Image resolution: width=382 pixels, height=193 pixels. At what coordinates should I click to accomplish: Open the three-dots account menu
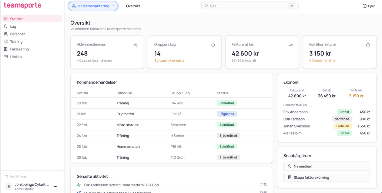[55, 186]
